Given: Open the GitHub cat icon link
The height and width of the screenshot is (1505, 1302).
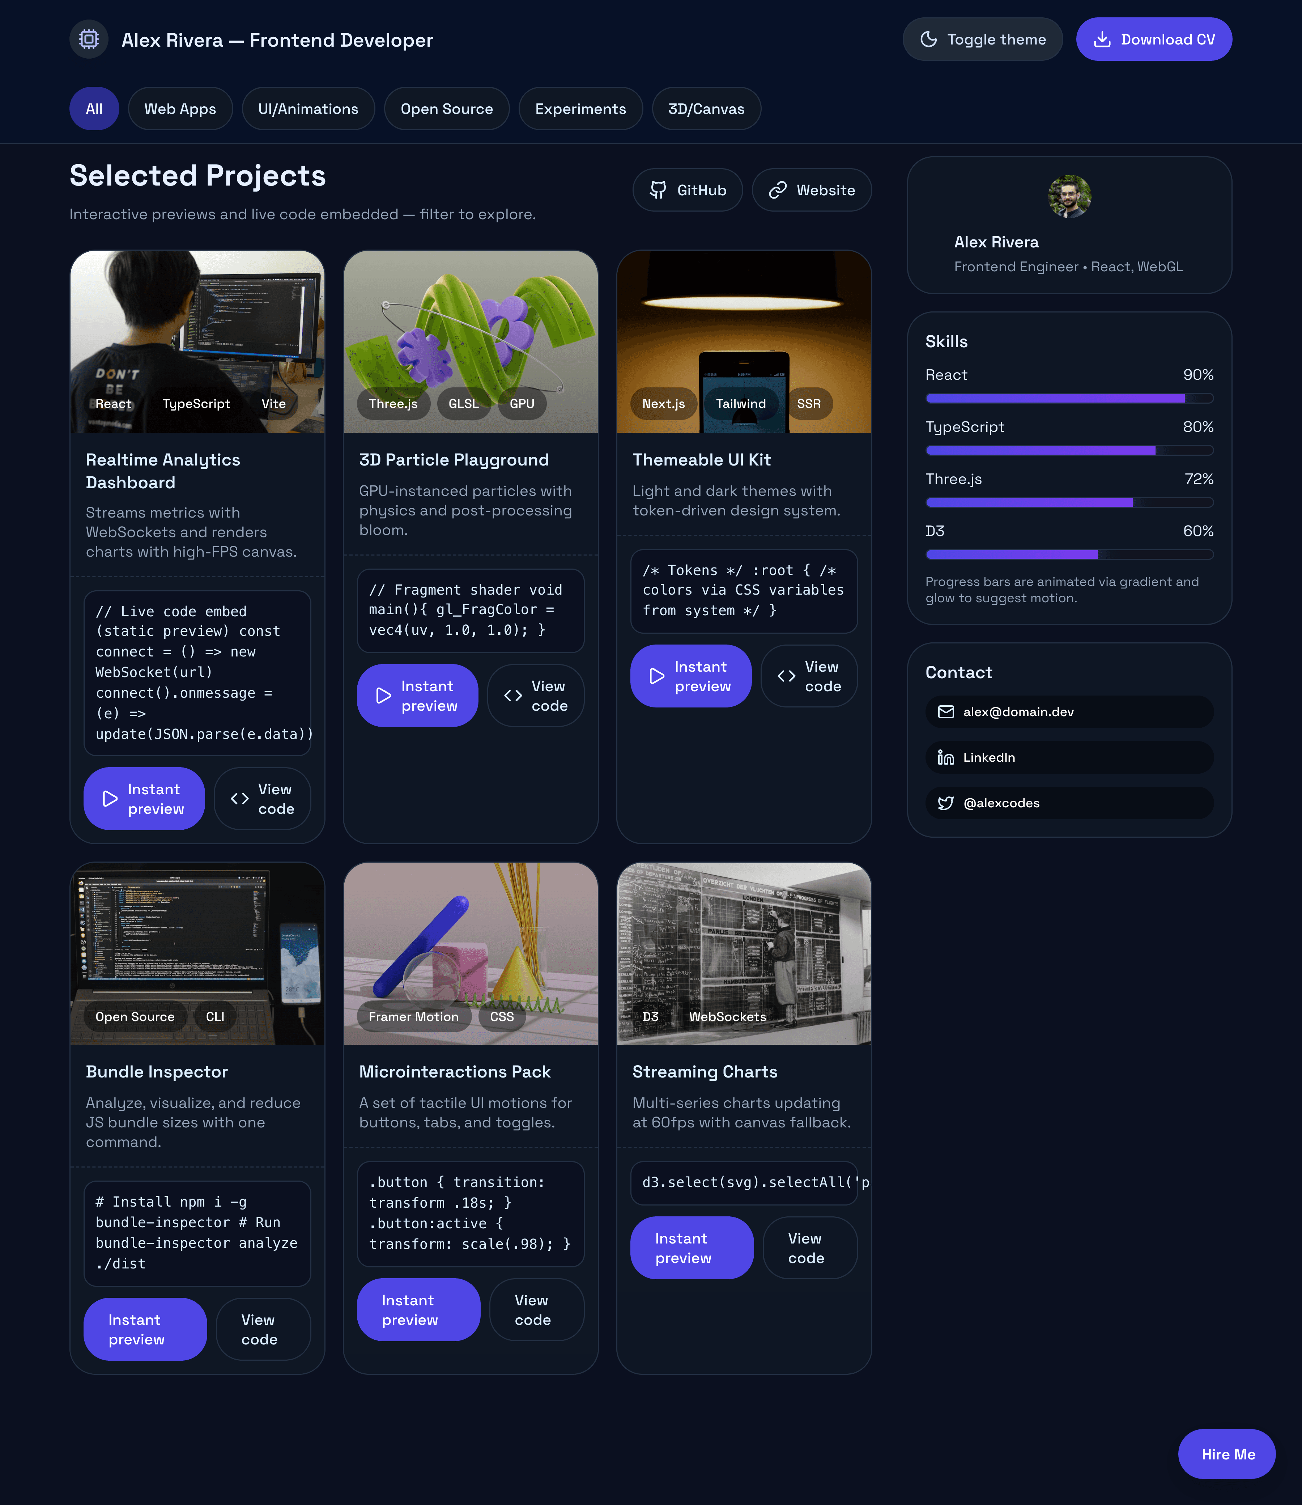Looking at the screenshot, I should click(x=658, y=190).
